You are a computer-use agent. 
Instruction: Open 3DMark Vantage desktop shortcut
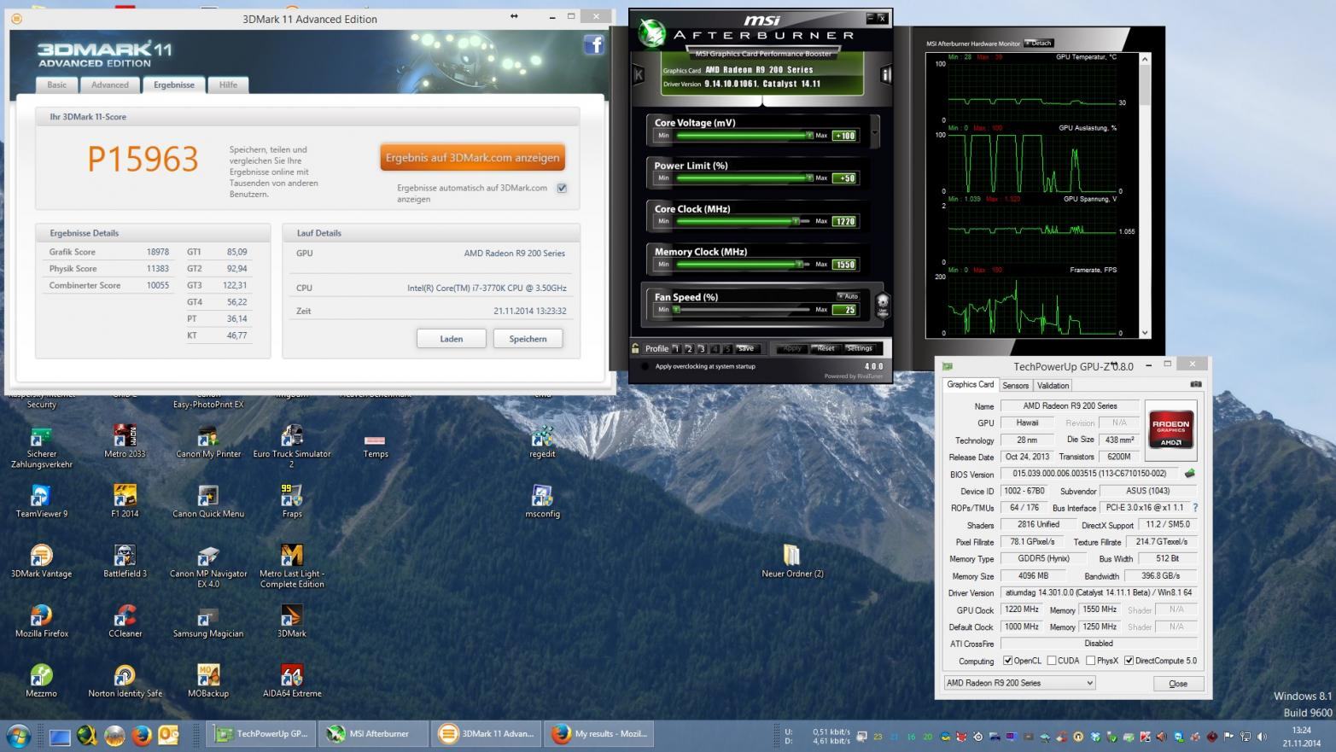41,561
